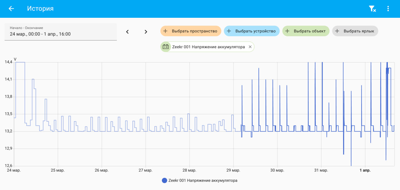Go back using the arrow icon
Screen dimensions: 400x190
click(11, 9)
